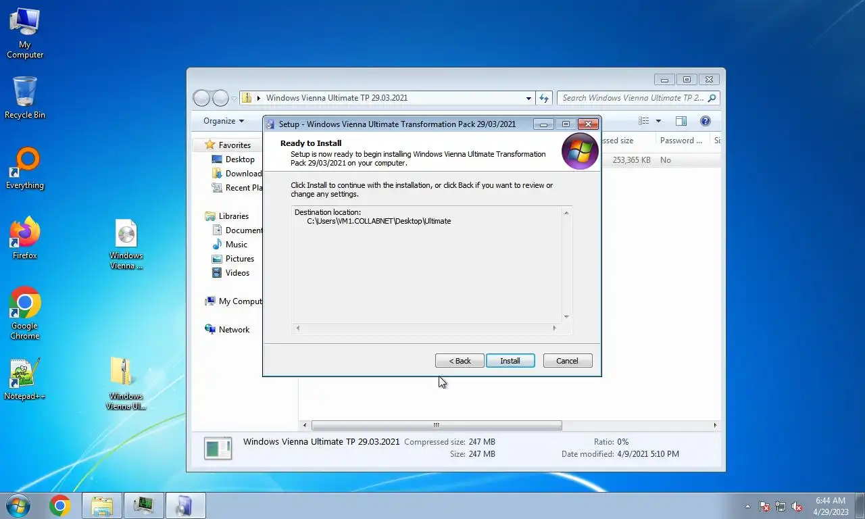
Task: Open Pictures library
Action: [x=232, y=259]
